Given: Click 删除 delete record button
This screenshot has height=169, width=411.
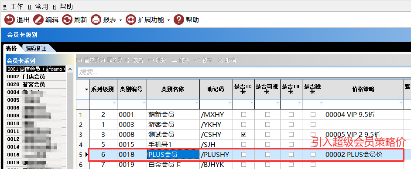Looking at the screenshot, I should coord(158,60).
